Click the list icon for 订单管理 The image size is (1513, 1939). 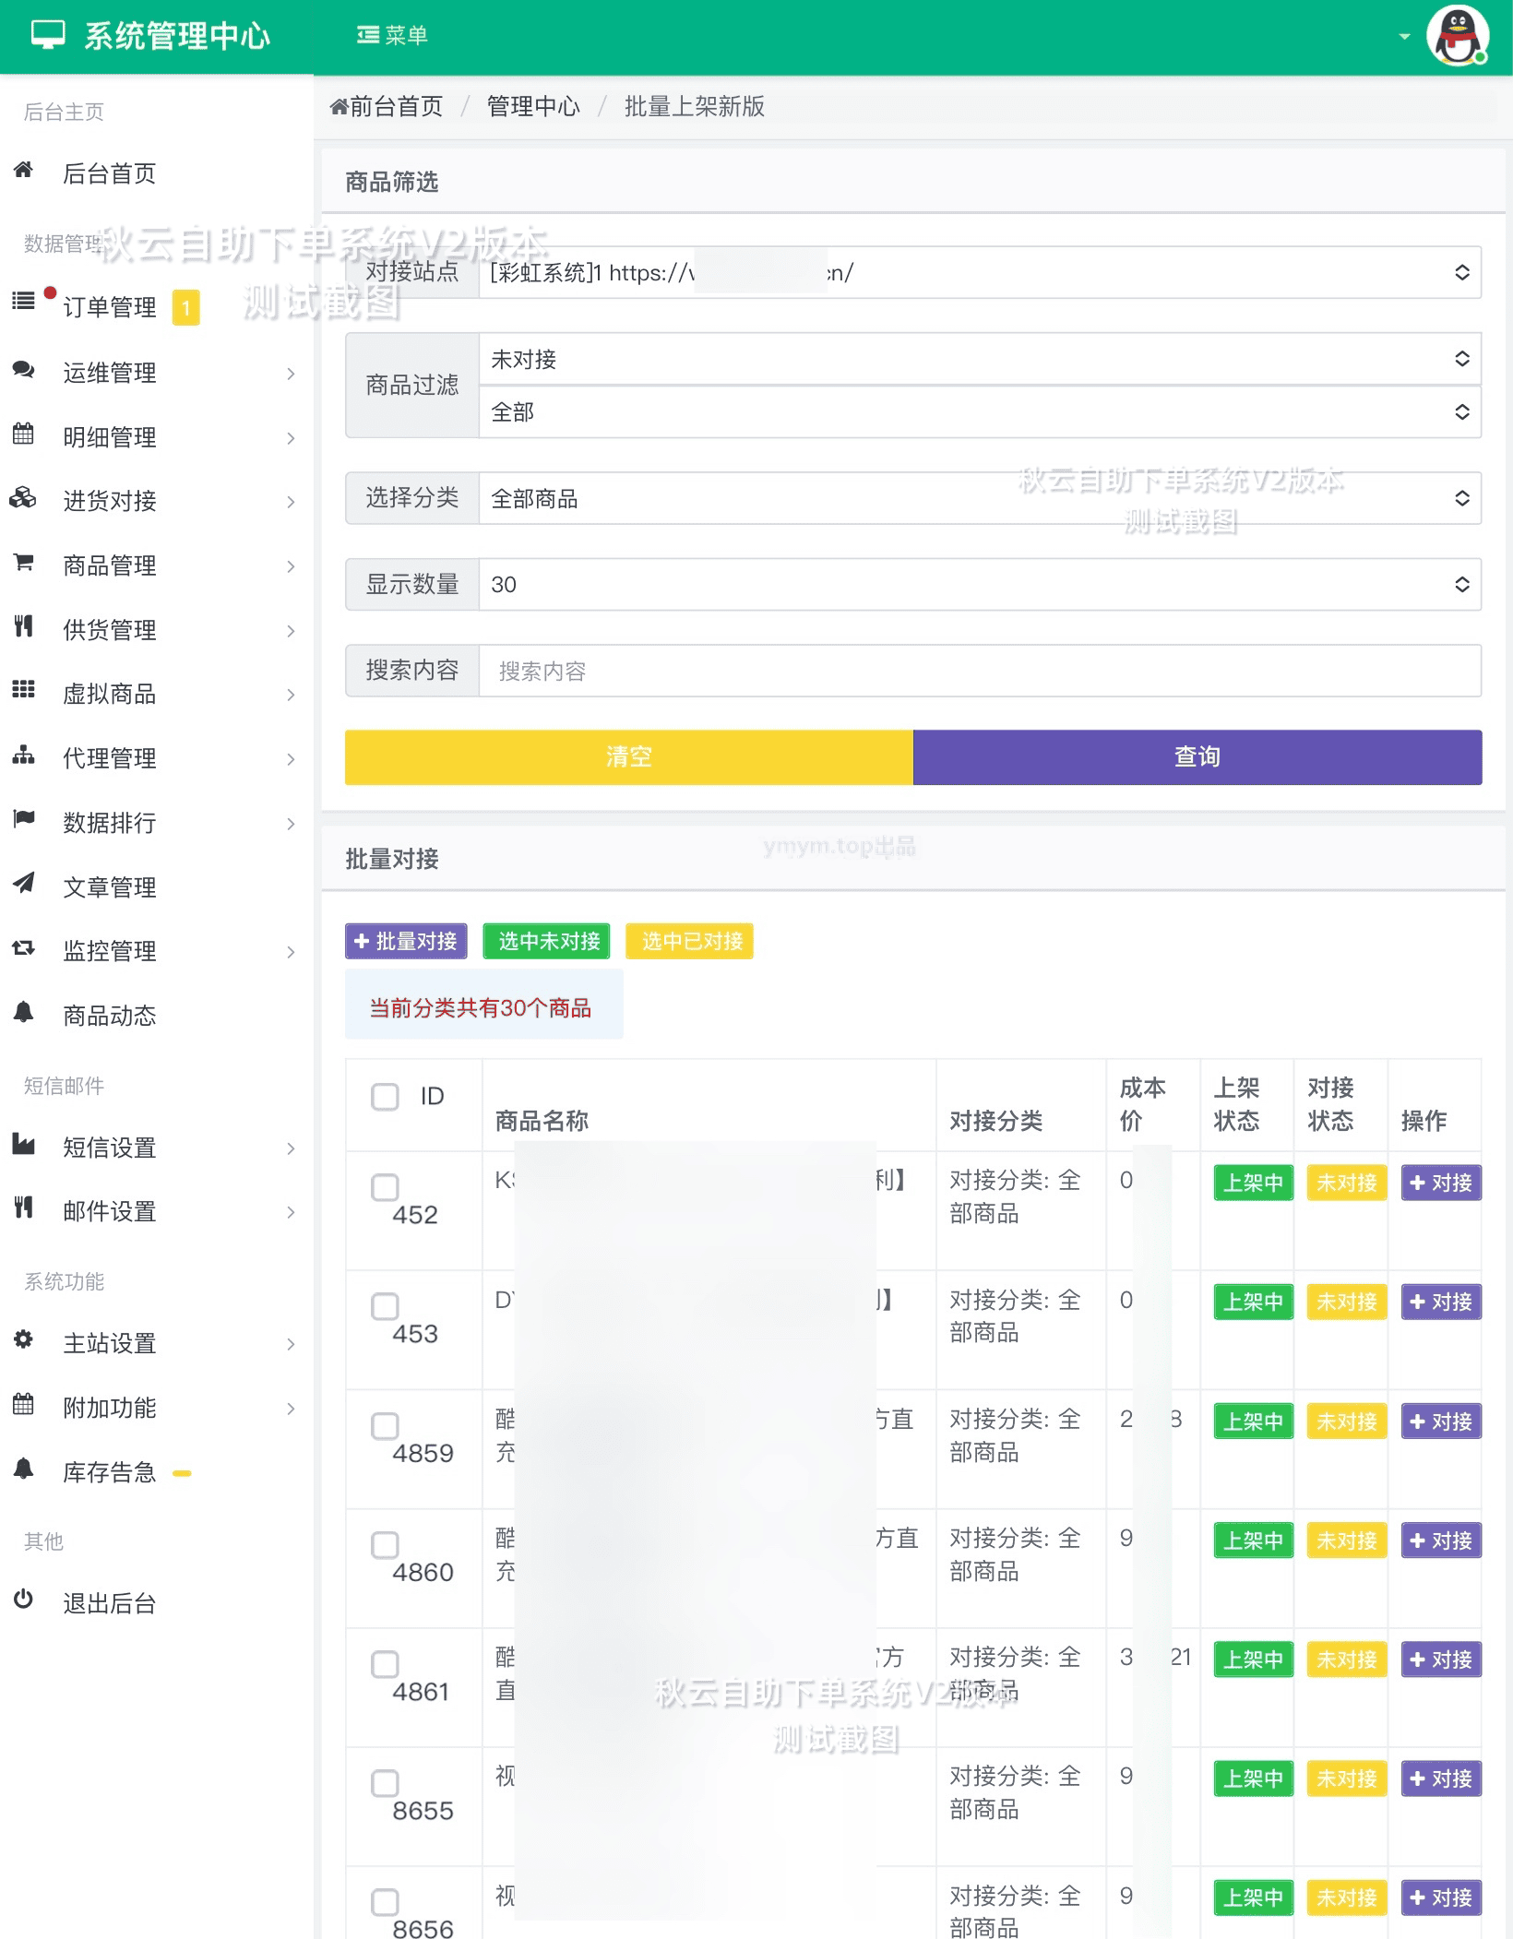[x=23, y=301]
